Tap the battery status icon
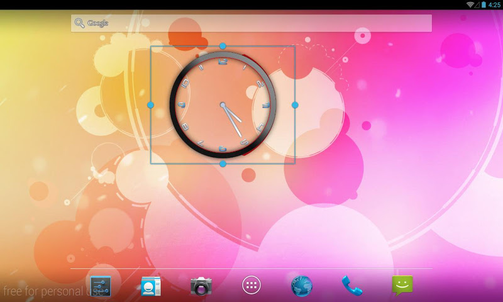Screen dimensions: 503x302 point(484,4)
